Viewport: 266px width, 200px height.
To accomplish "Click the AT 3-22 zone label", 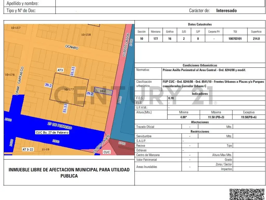I will pos(28,149).
